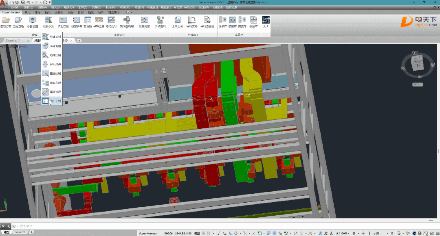Expand work order generation dropdown arrow

177,28
